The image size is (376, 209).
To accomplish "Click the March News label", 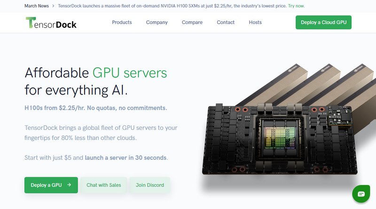I will 37,6.
